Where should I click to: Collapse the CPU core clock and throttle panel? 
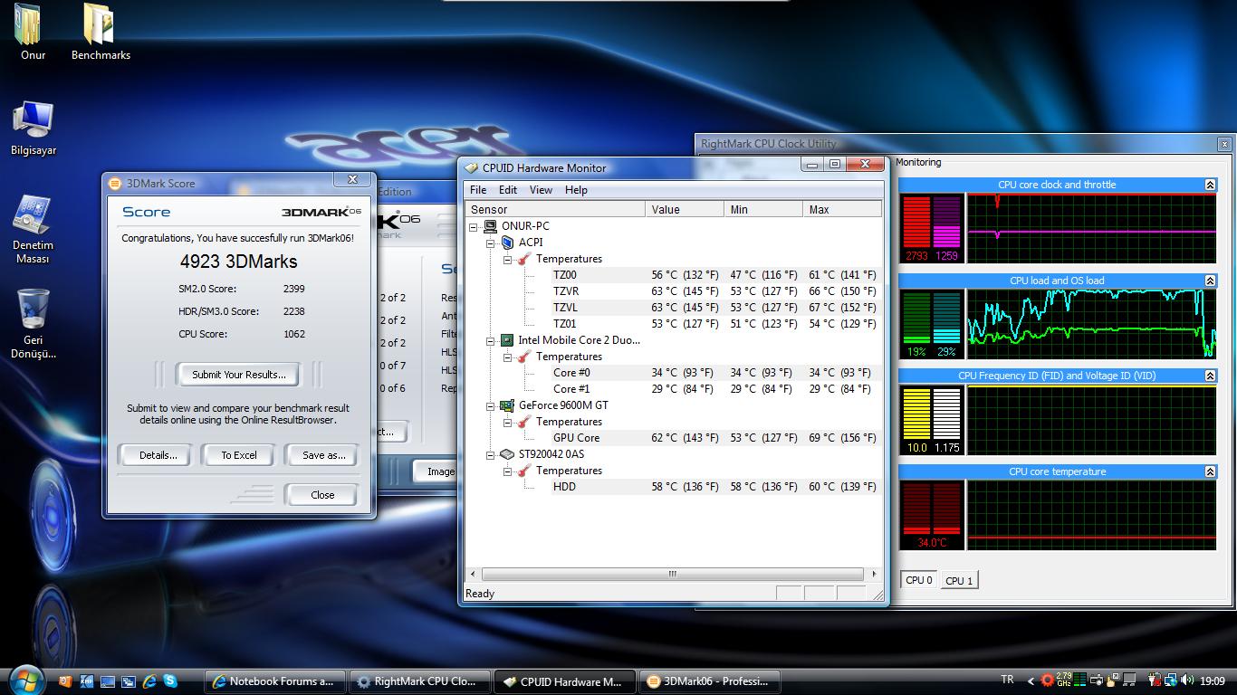tap(1210, 185)
